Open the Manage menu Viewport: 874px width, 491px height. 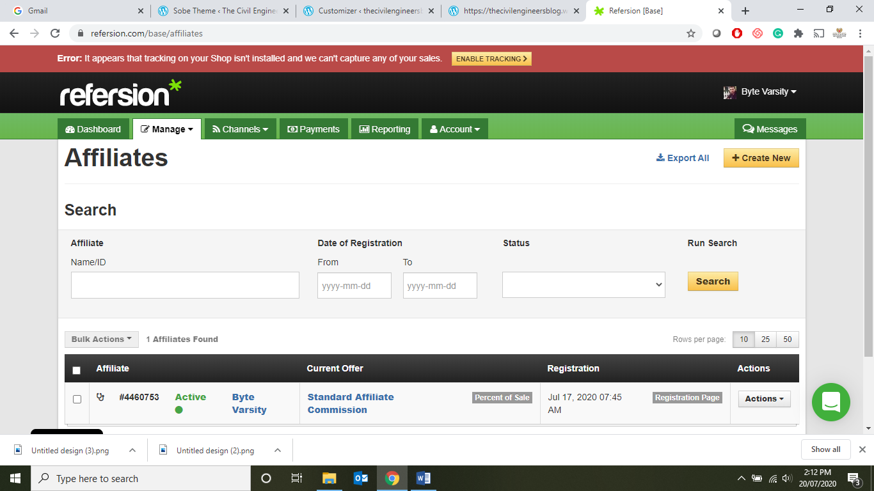coord(167,129)
